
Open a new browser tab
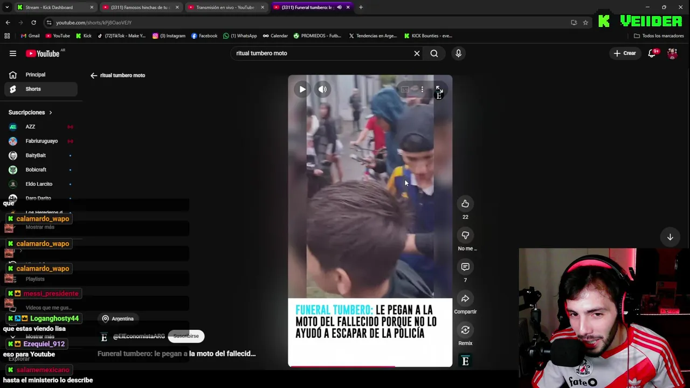pyautogui.click(x=361, y=8)
